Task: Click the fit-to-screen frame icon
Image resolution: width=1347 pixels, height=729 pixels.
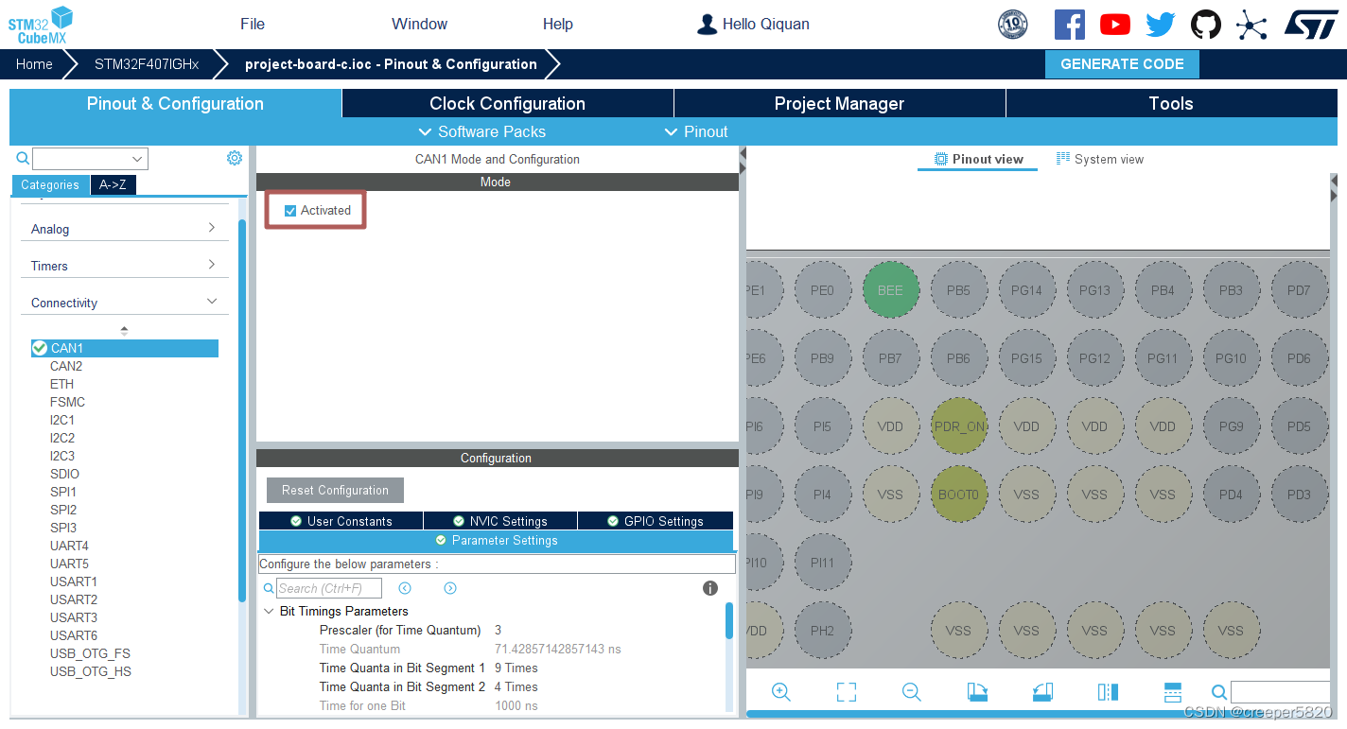Action: [x=847, y=692]
